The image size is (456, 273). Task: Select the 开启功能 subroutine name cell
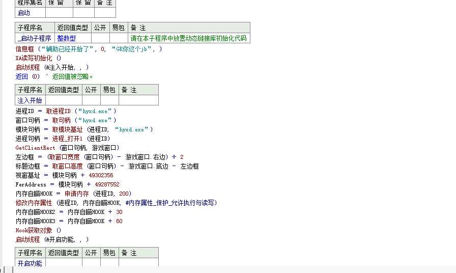click(30, 263)
